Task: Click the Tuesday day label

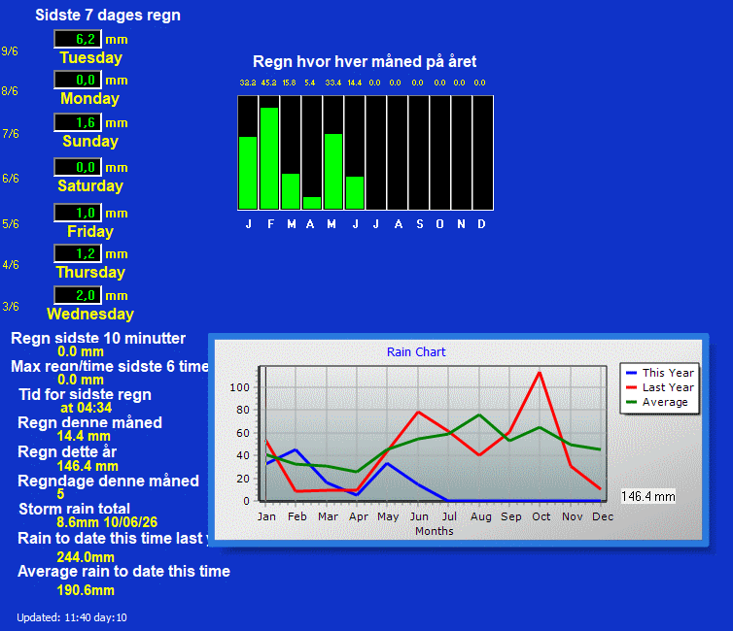Action: pyautogui.click(x=90, y=57)
